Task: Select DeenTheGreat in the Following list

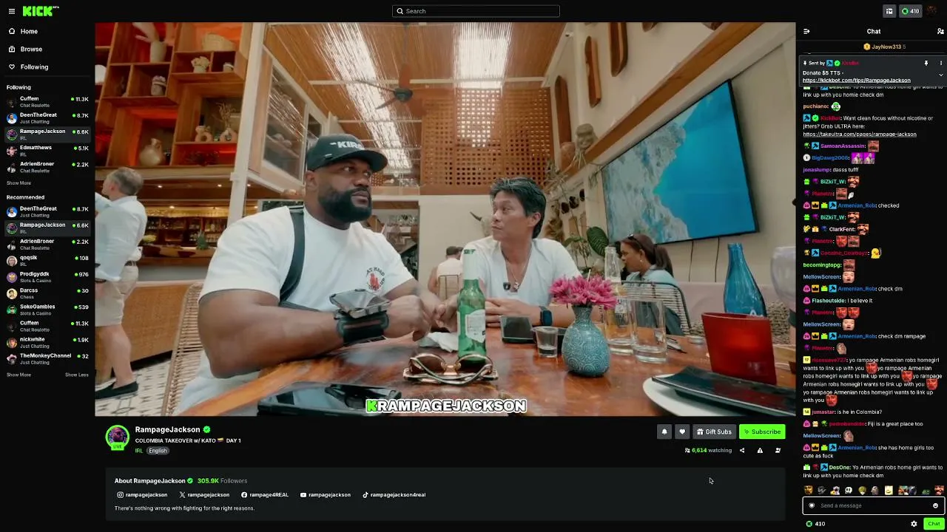Action: tap(47, 118)
